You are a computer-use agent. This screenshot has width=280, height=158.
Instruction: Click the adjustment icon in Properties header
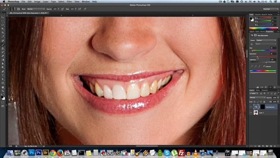pos(252,35)
